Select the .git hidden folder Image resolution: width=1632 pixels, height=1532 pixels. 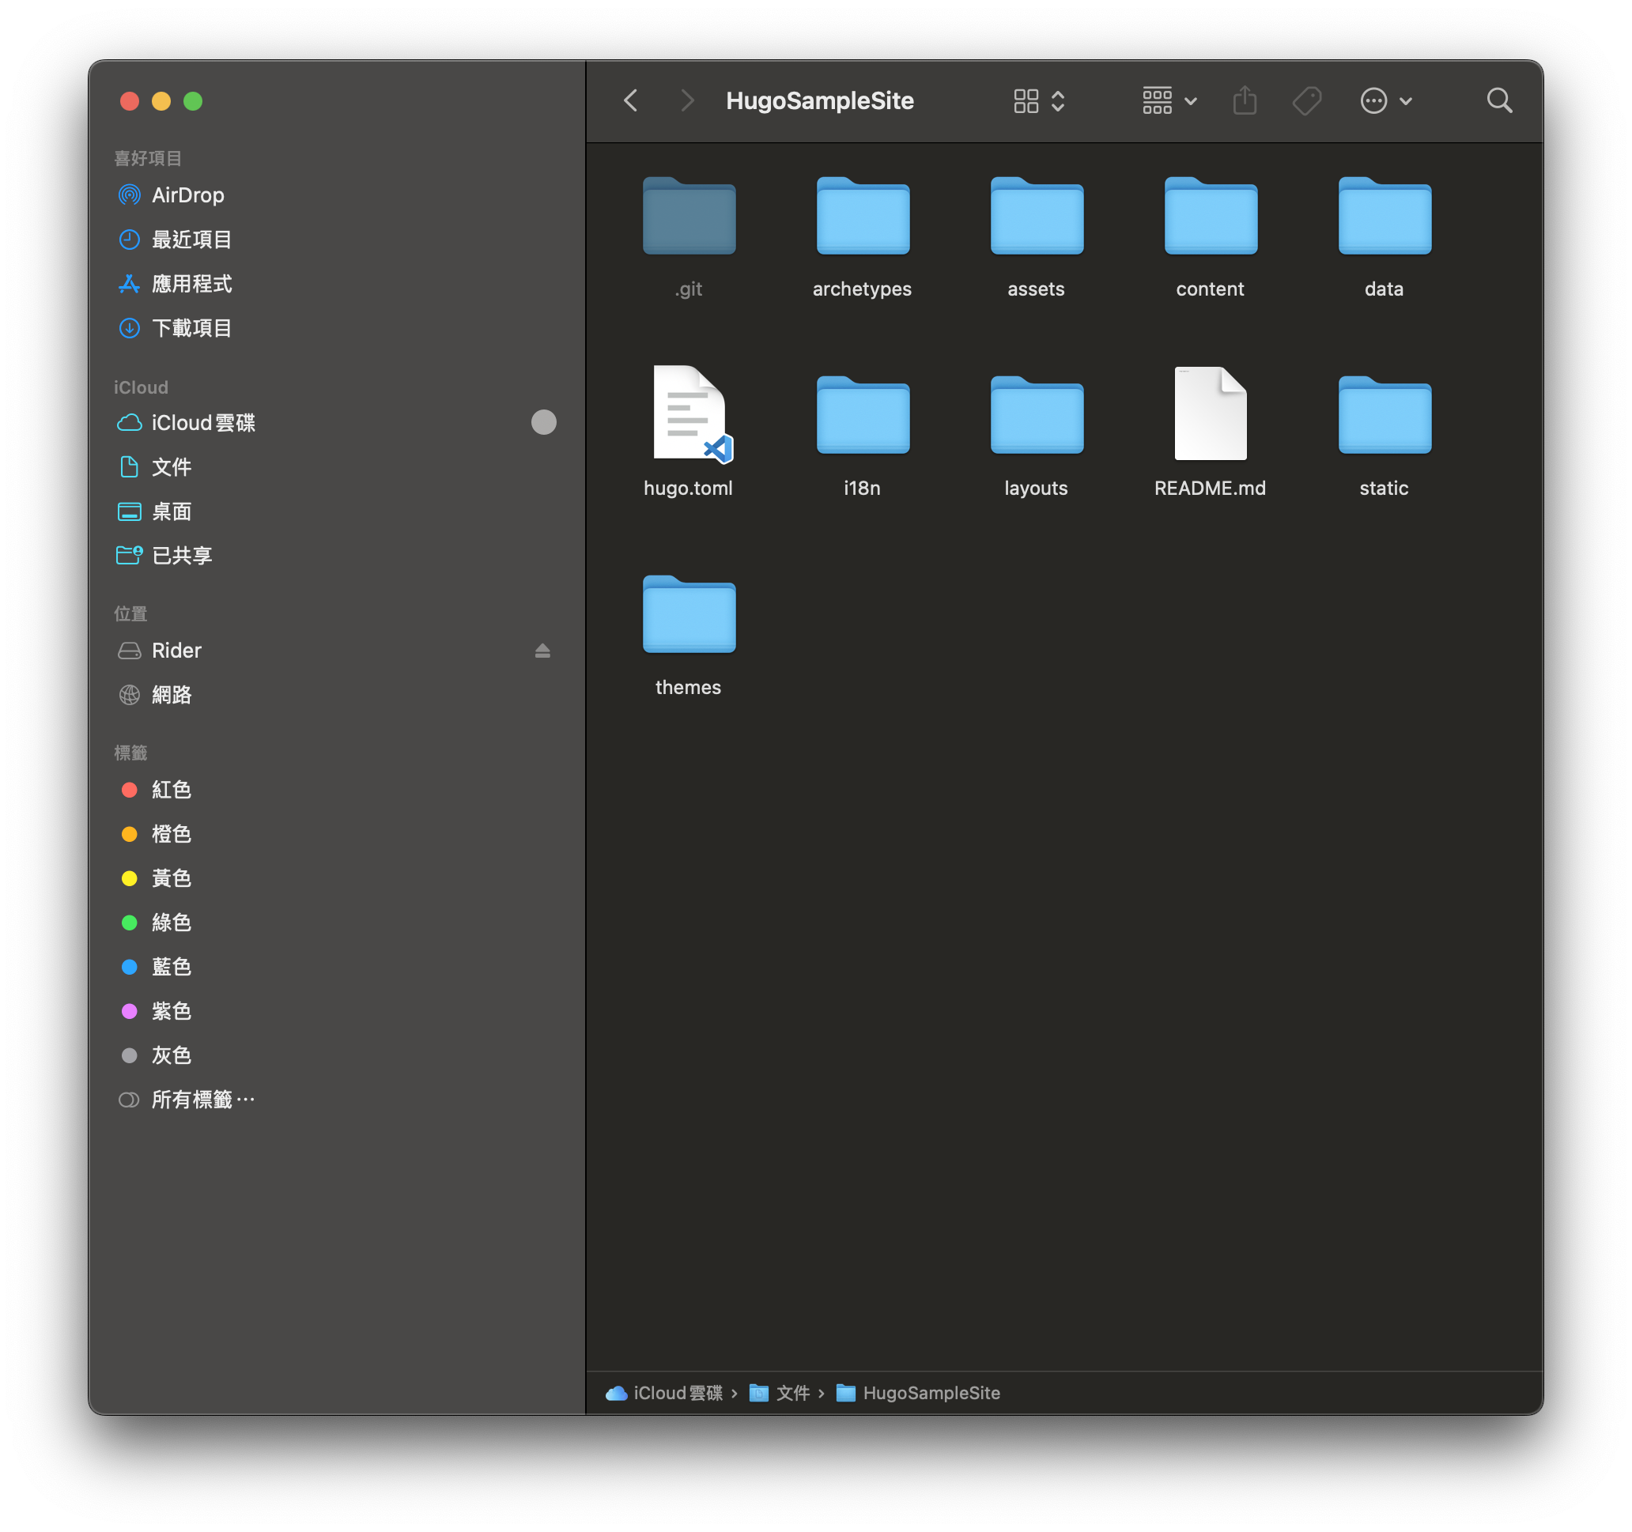689,217
